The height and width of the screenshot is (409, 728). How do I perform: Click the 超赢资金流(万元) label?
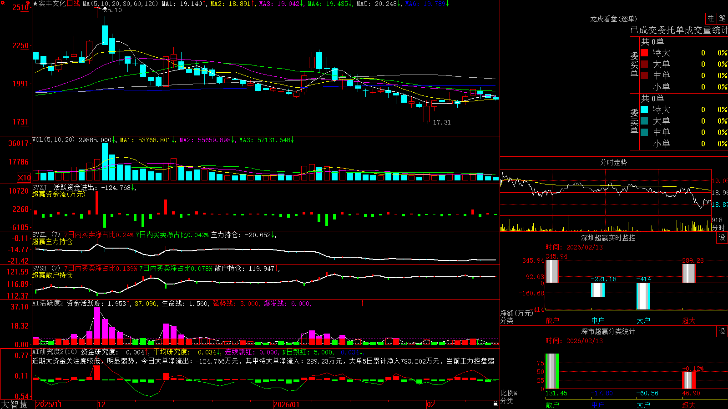tap(59, 194)
